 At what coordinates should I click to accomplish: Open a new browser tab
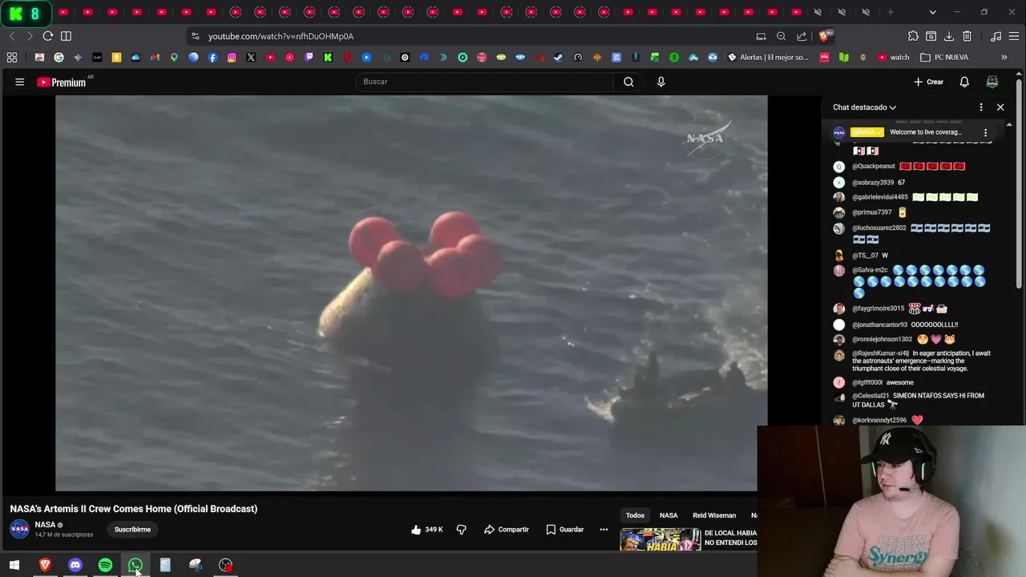[891, 12]
